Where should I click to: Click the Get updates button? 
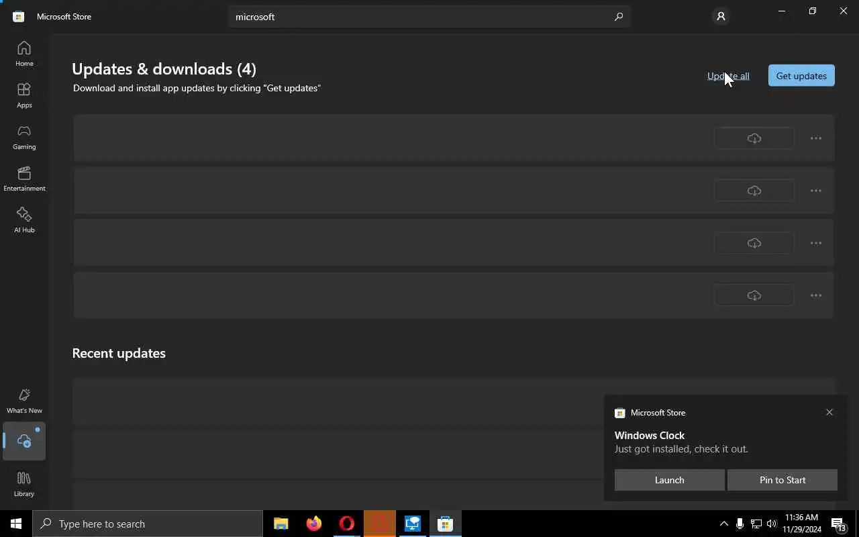coord(801,76)
